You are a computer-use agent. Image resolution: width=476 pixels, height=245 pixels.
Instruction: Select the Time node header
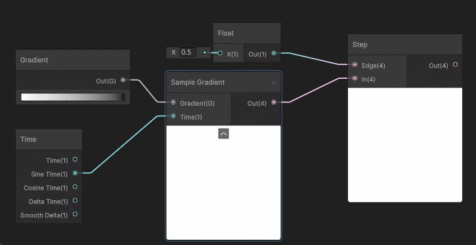49,139
